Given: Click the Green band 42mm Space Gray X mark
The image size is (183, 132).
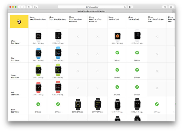Looking at the screenshot, I should [98, 71].
